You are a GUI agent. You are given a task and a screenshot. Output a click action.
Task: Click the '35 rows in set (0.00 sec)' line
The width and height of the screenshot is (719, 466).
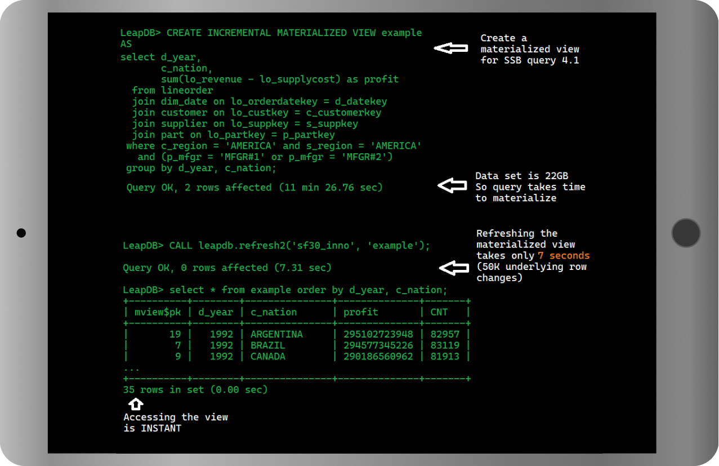click(x=195, y=389)
